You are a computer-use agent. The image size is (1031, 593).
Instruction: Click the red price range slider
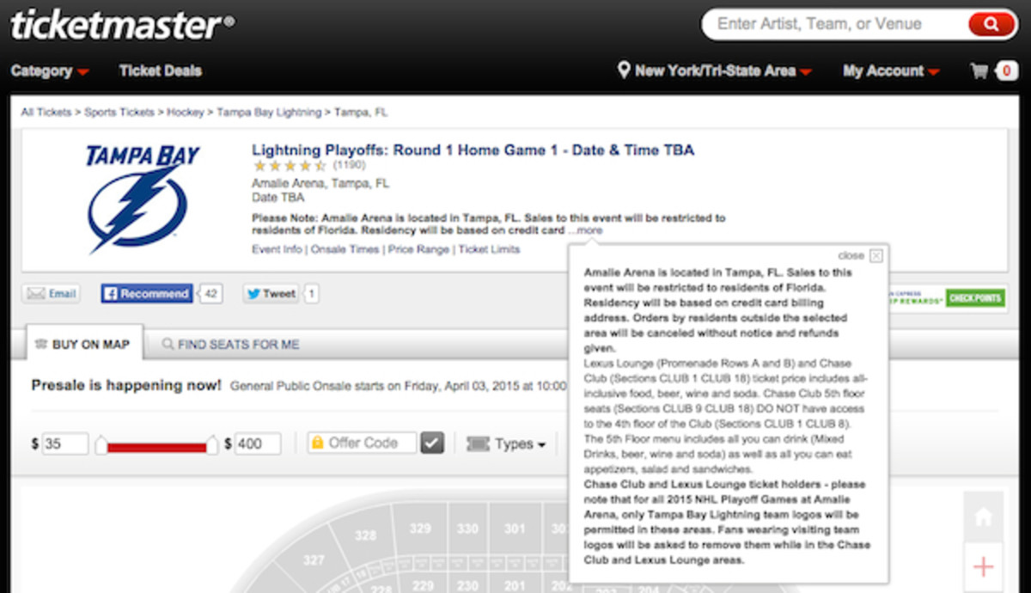tap(156, 445)
